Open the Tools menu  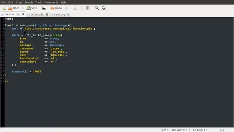38,3
